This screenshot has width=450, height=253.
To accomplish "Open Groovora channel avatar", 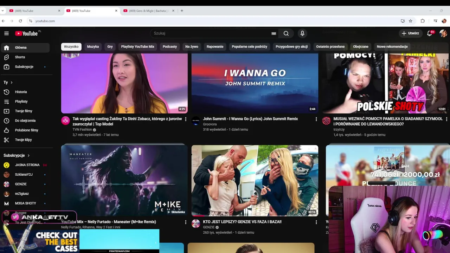I will (x=196, y=121).
